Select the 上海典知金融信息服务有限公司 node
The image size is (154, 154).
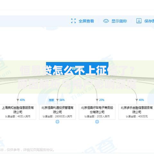click(x=18, y=112)
